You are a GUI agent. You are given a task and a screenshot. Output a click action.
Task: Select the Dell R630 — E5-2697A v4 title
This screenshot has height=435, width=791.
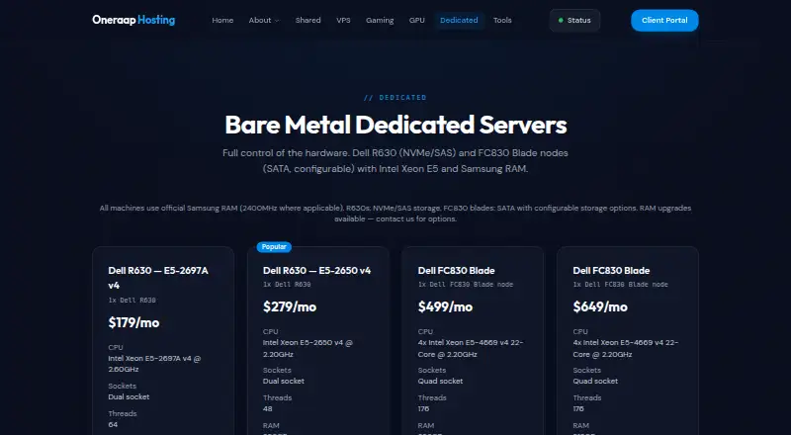pos(158,278)
